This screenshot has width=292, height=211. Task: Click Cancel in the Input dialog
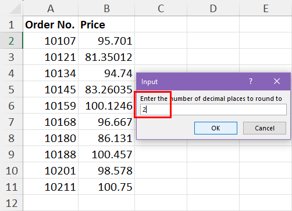[x=265, y=128]
